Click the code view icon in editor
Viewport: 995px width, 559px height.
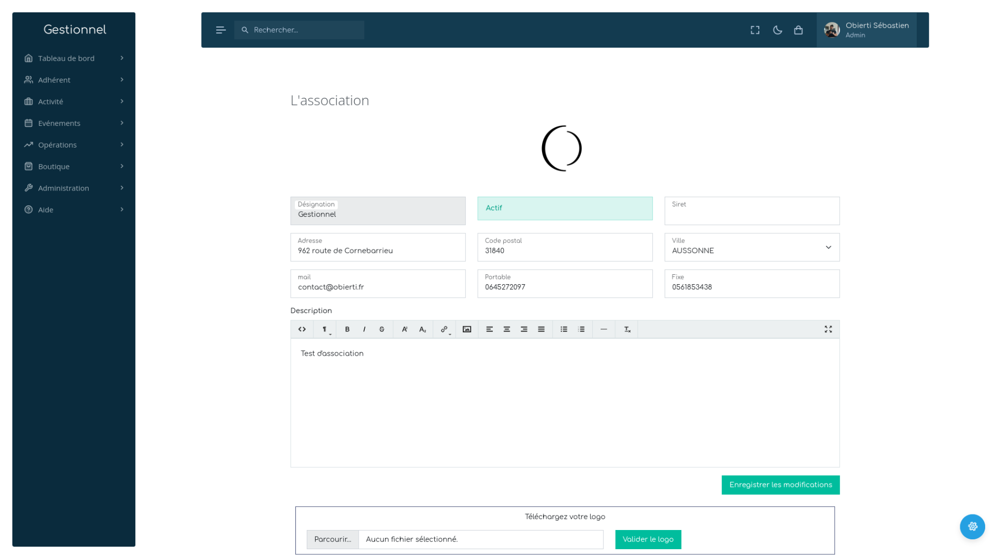pos(302,329)
